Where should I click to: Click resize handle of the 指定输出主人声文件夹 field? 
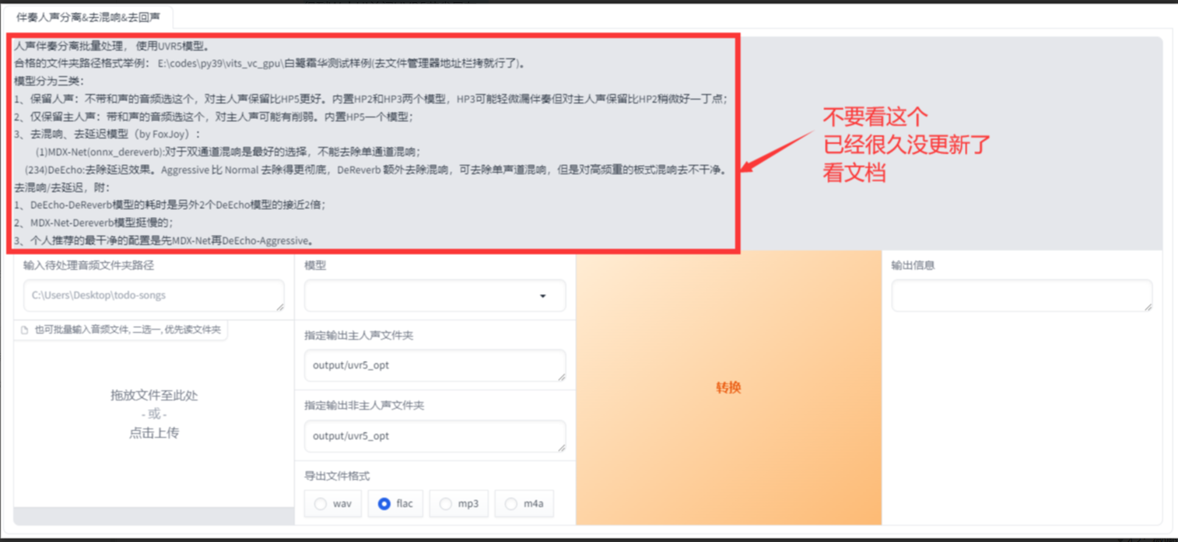[x=562, y=377]
